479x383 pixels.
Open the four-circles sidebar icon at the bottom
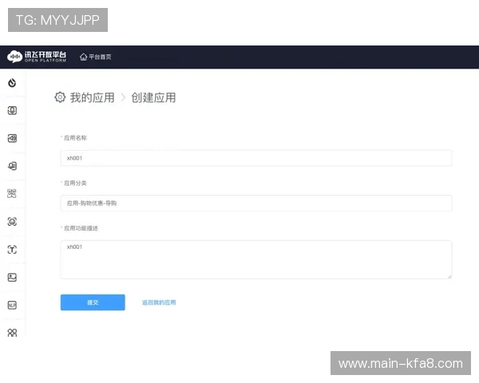[12, 333]
